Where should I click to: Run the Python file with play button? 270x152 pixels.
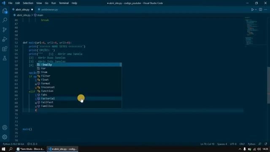click(x=252, y=10)
